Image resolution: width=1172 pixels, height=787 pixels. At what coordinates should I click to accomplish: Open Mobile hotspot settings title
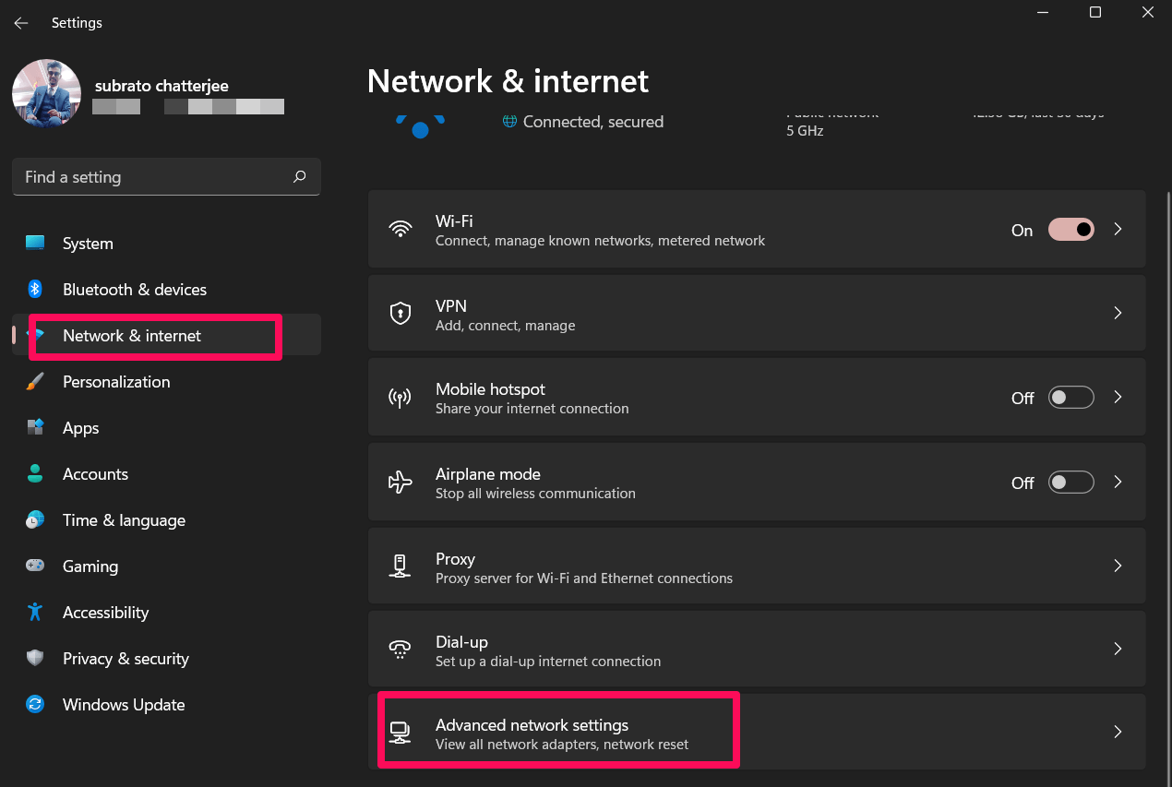[490, 389]
